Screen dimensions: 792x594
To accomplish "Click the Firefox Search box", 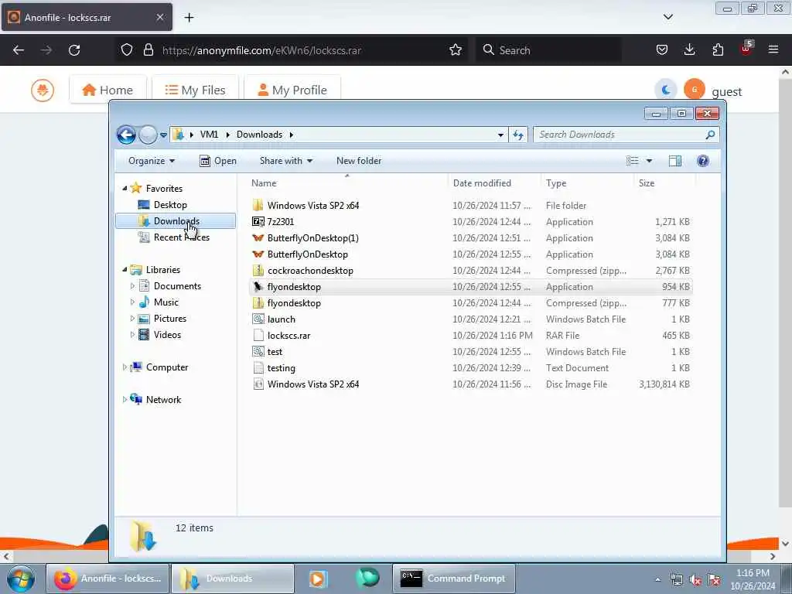I will [548, 50].
